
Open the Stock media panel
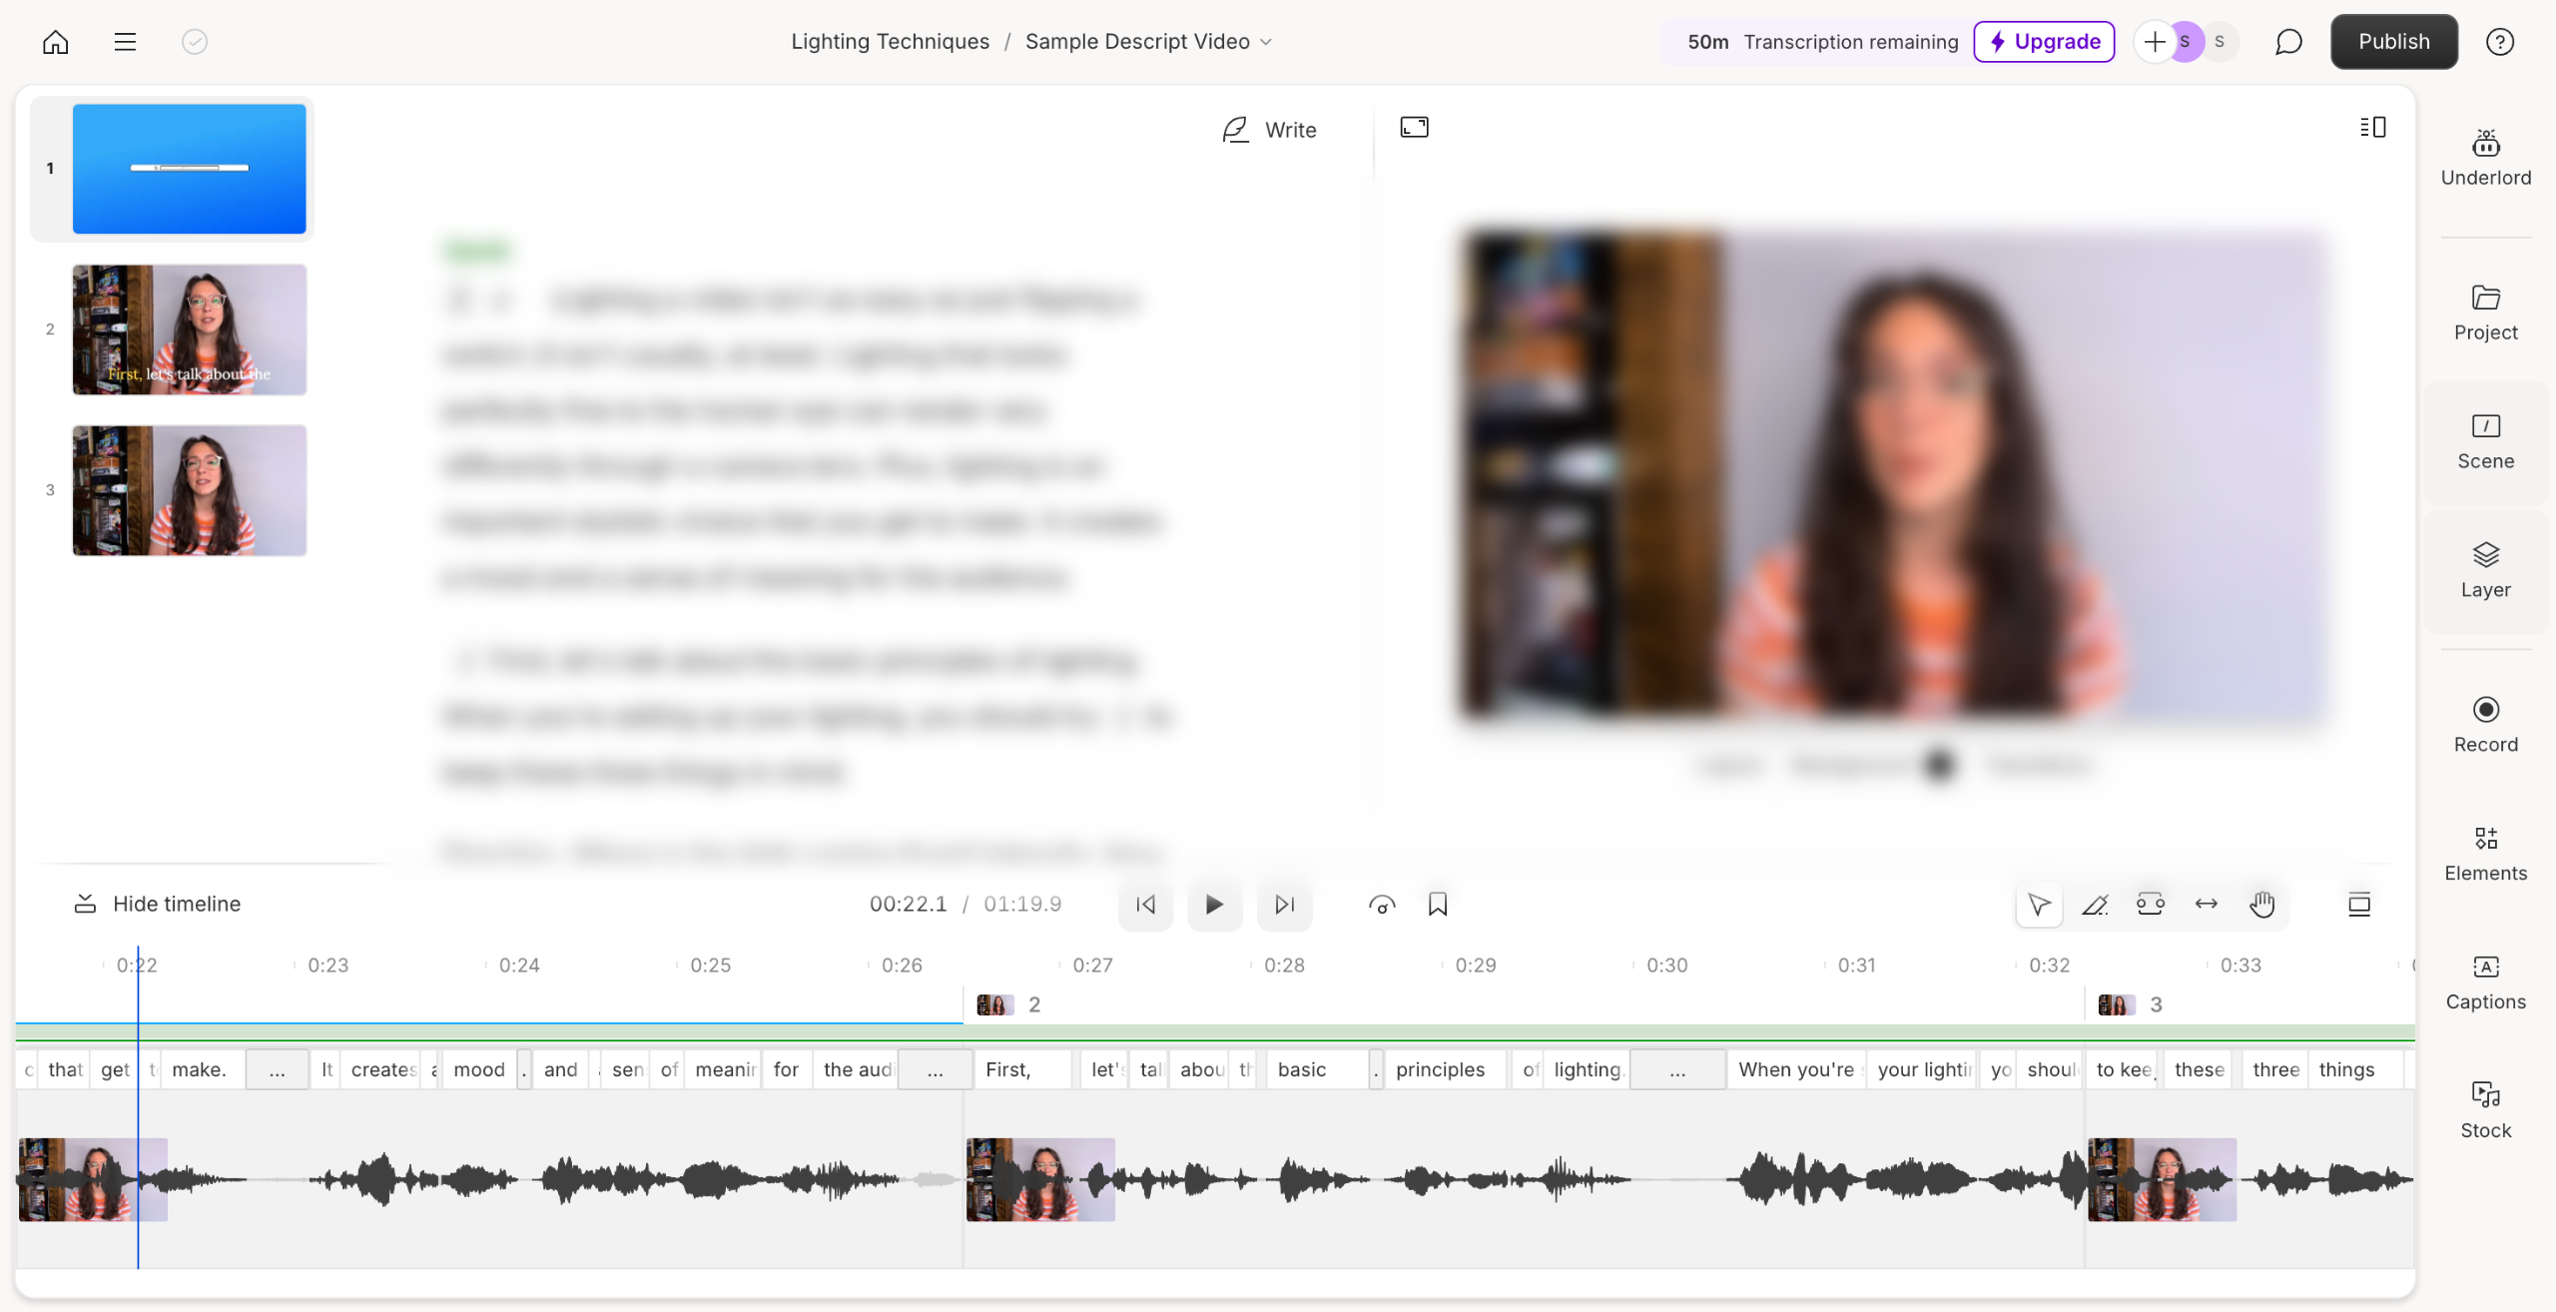2485,1110
